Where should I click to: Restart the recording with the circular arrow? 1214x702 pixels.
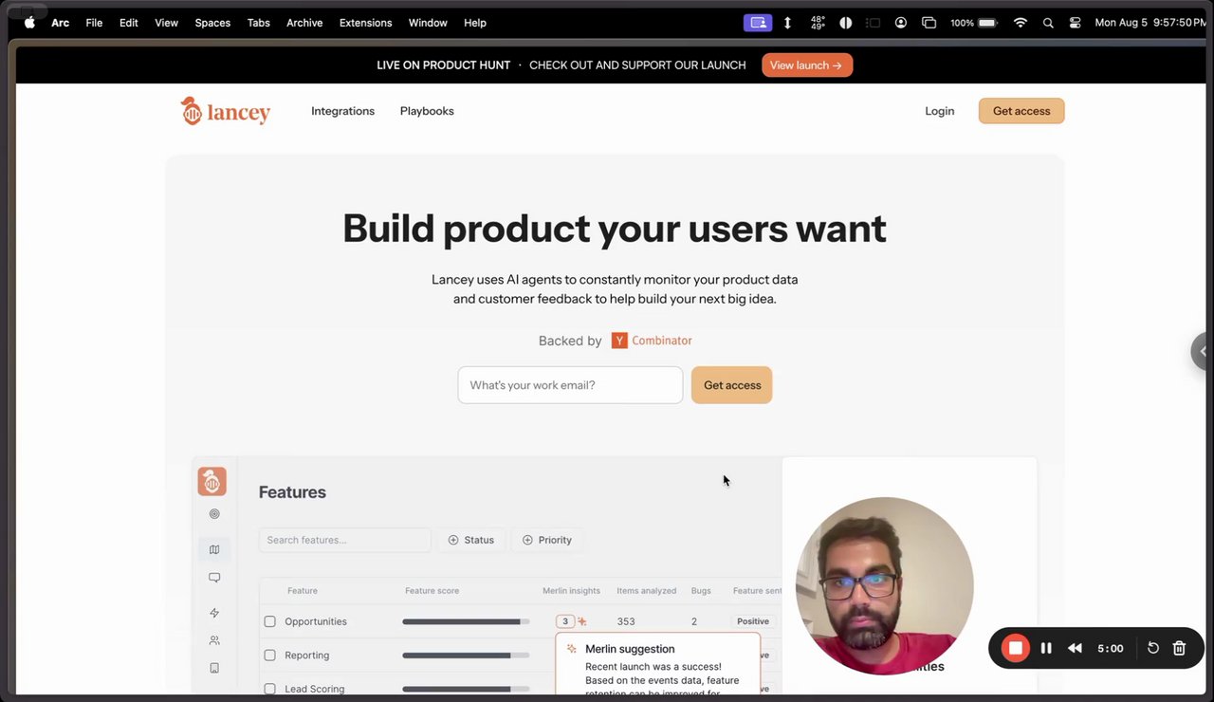(1153, 648)
